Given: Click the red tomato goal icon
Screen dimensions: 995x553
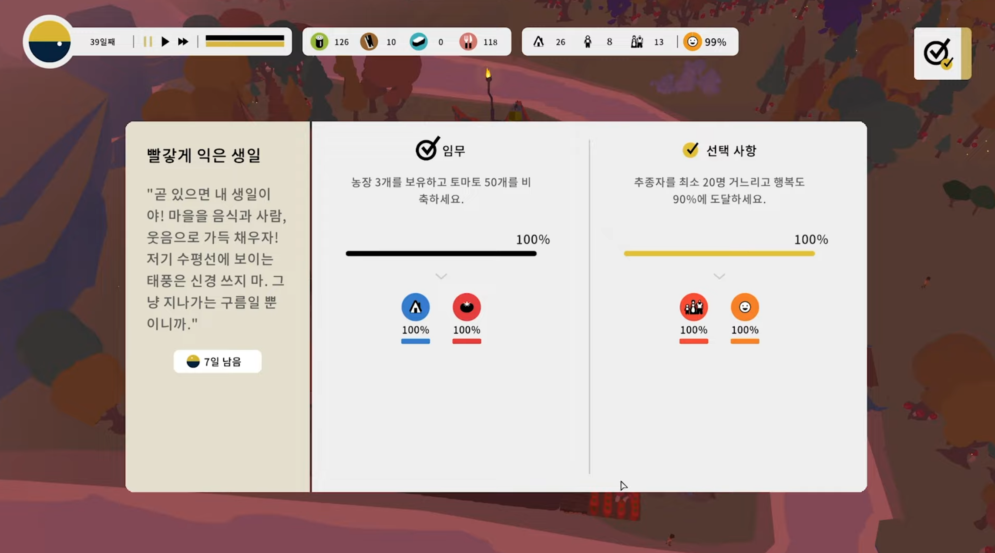Looking at the screenshot, I should click(x=467, y=307).
